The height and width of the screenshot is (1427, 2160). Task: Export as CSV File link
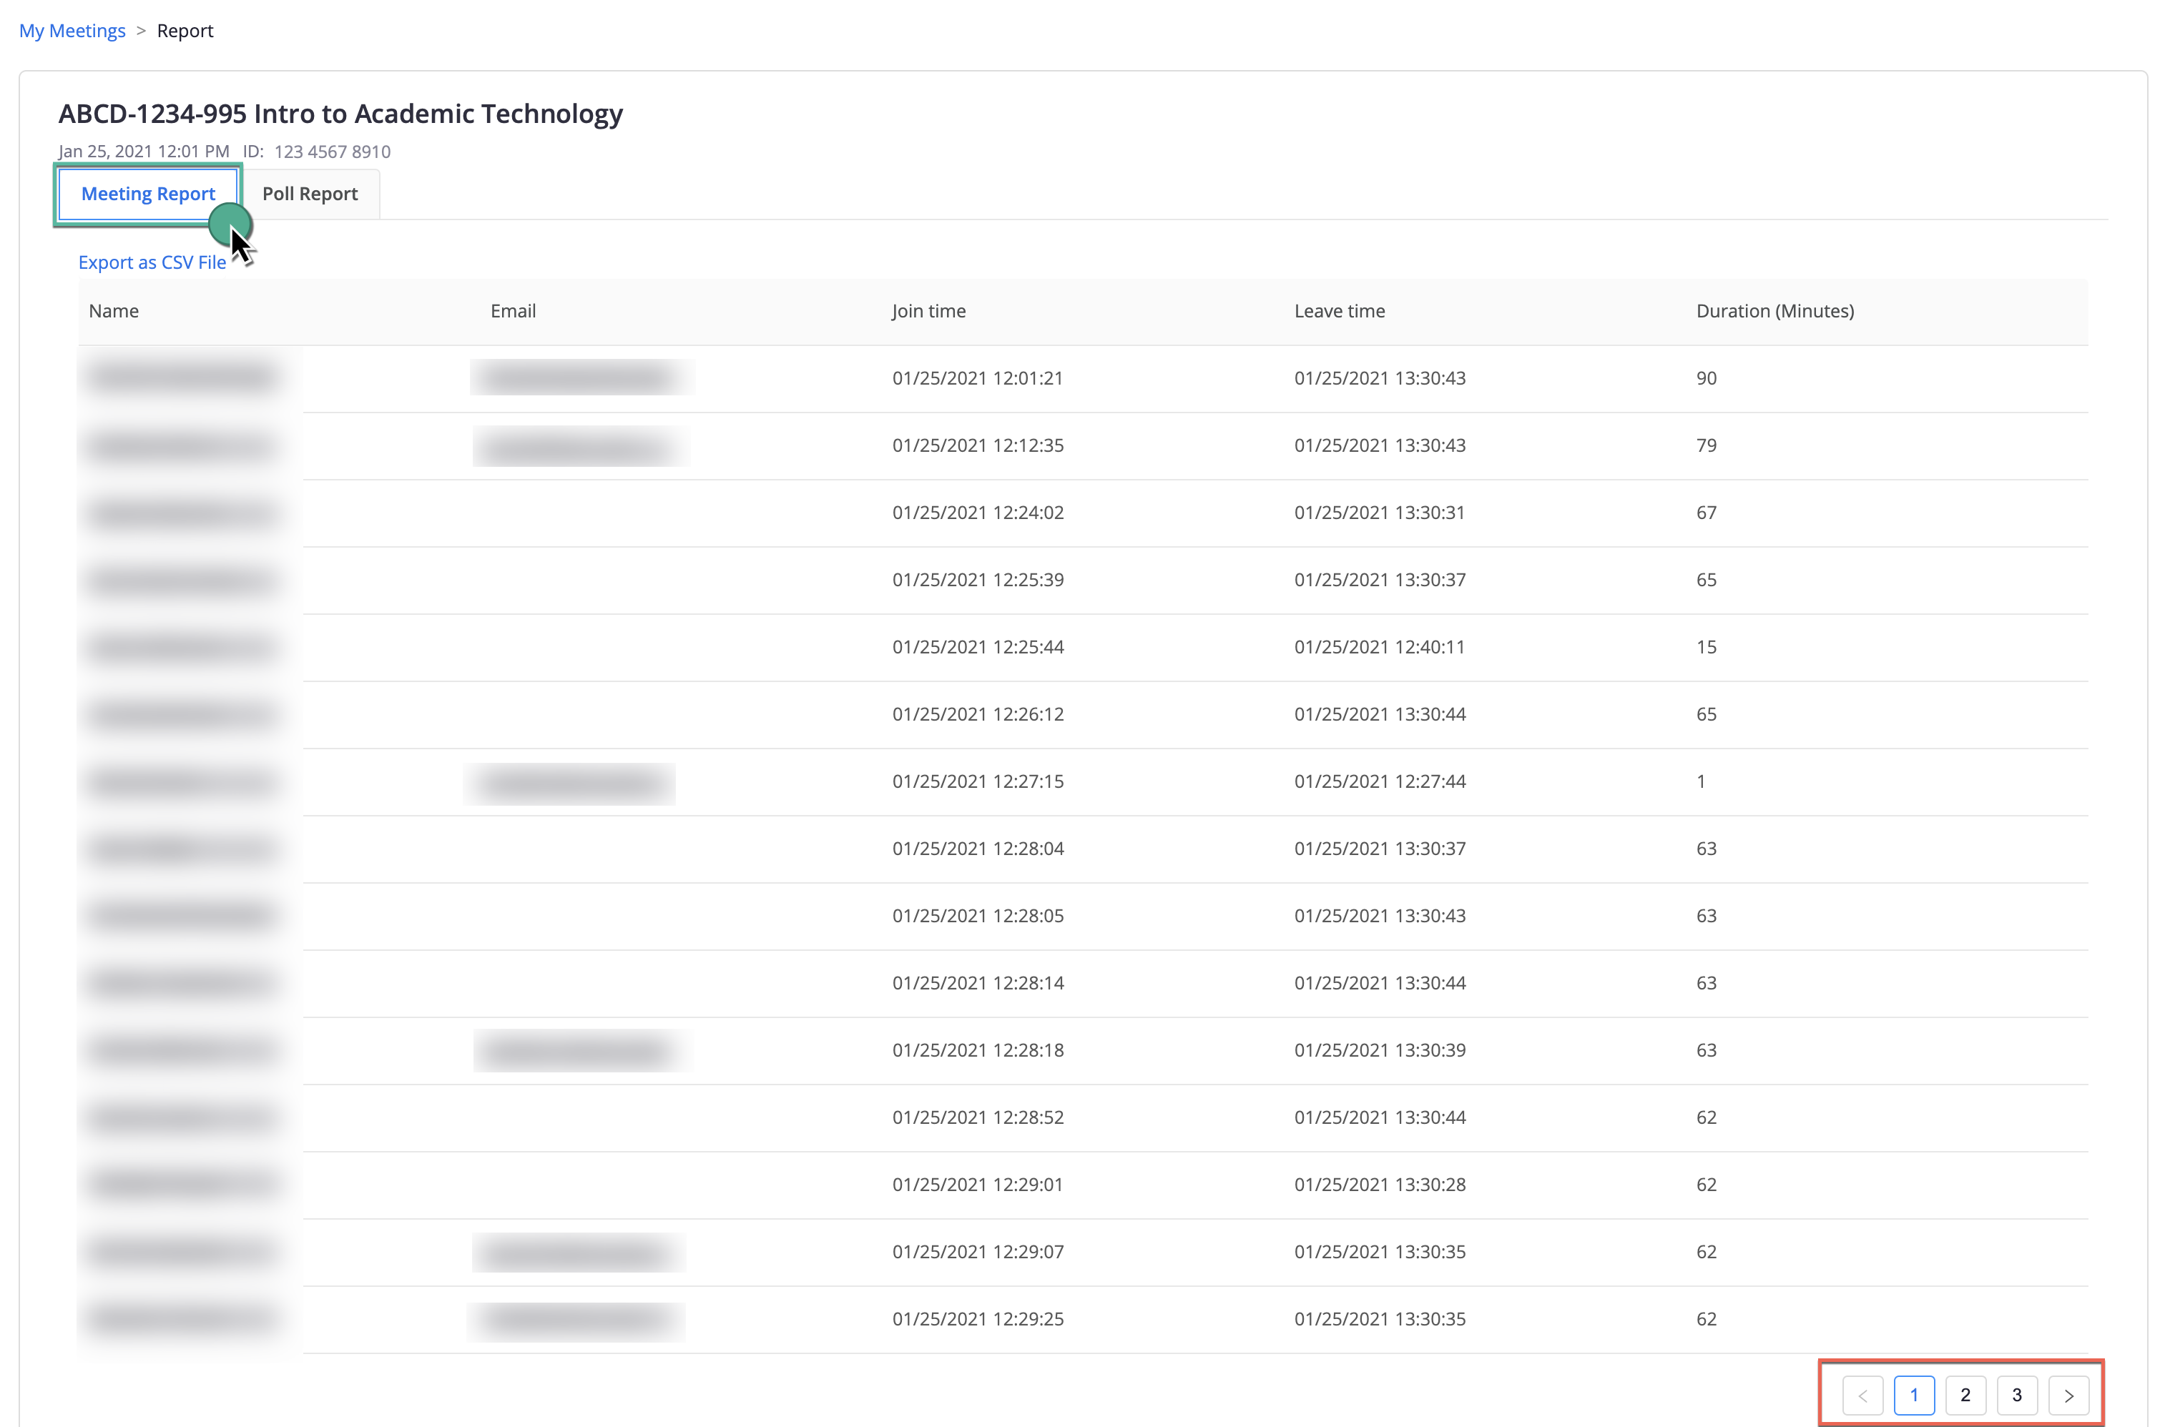tap(151, 262)
